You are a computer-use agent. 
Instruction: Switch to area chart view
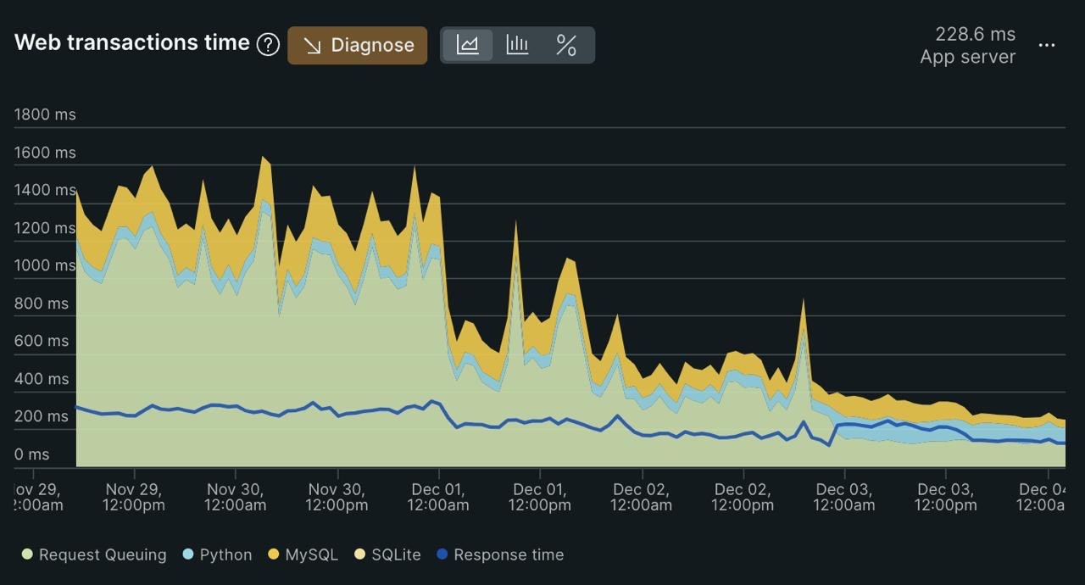[x=468, y=45]
